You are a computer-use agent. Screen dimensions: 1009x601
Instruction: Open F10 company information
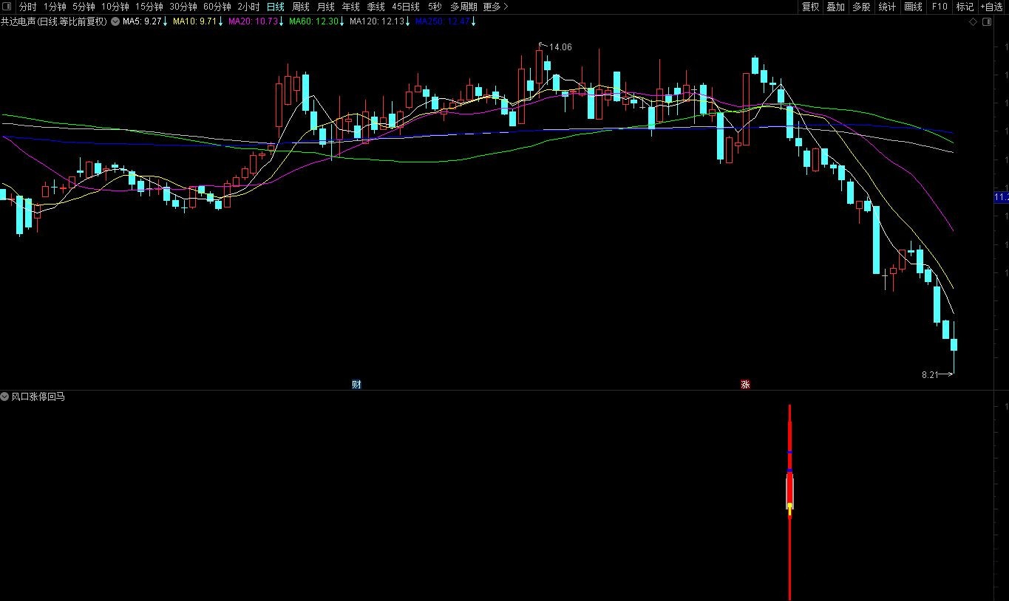coord(939,7)
